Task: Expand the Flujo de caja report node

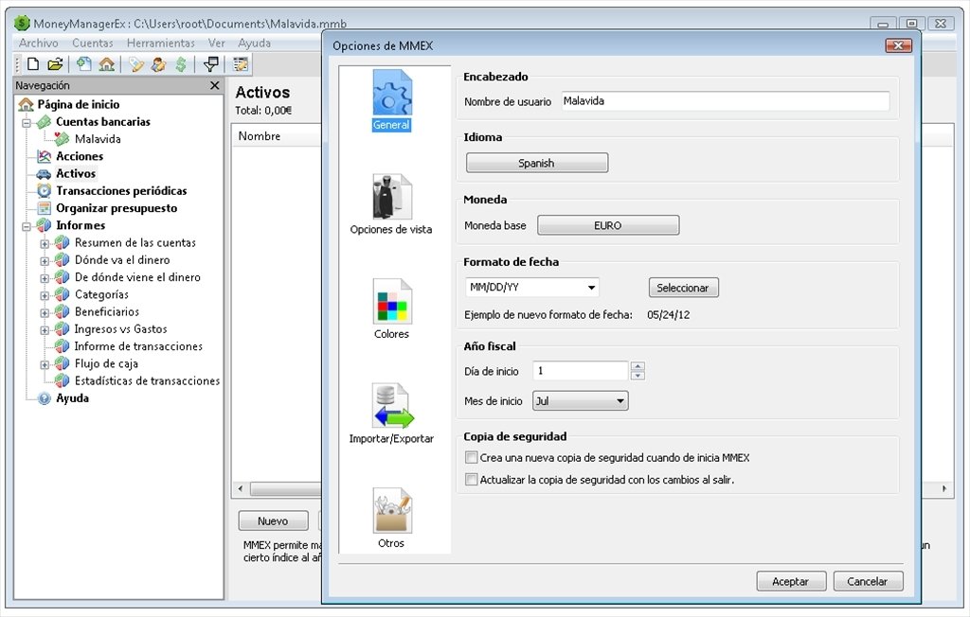Action: click(x=45, y=364)
